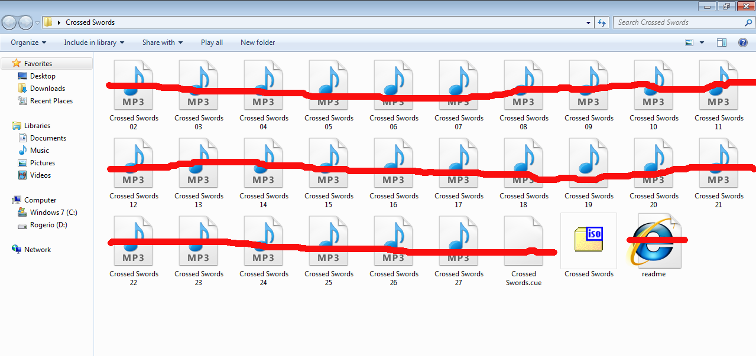Click the Play all button
The width and height of the screenshot is (756, 356).
(x=212, y=43)
